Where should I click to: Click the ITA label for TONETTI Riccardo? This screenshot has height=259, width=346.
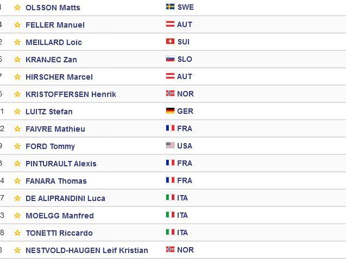[183, 232]
